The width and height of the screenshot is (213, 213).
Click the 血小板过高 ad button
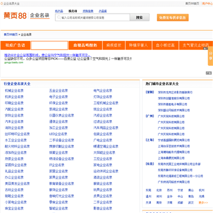[165, 46]
